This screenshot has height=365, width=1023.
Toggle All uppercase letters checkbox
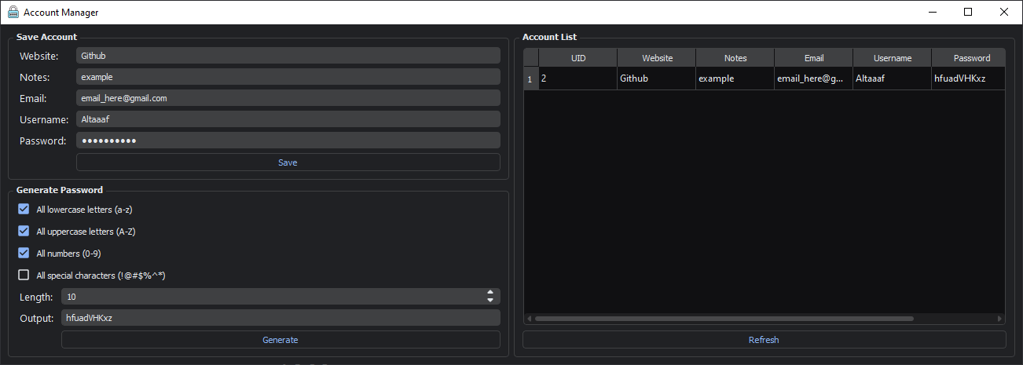tap(24, 231)
